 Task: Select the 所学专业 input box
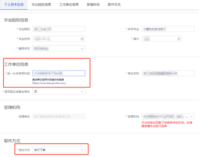tap(168, 29)
